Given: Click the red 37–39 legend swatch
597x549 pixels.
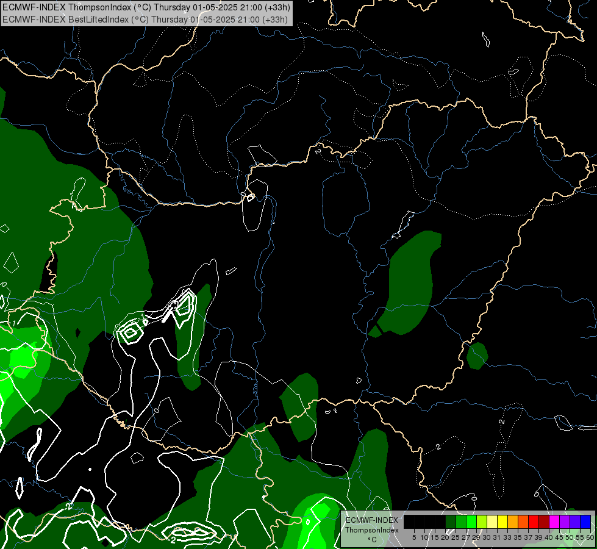Looking at the screenshot, I should pyautogui.click(x=534, y=522).
